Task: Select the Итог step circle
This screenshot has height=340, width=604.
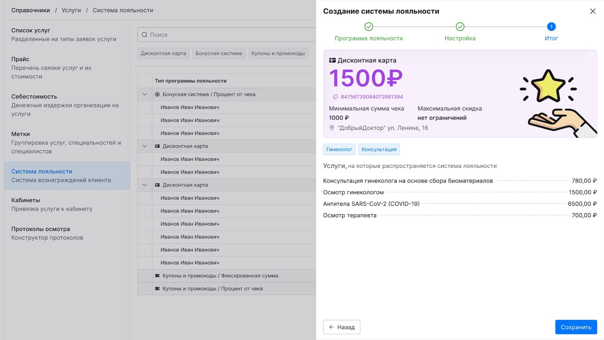Action: pyautogui.click(x=551, y=27)
